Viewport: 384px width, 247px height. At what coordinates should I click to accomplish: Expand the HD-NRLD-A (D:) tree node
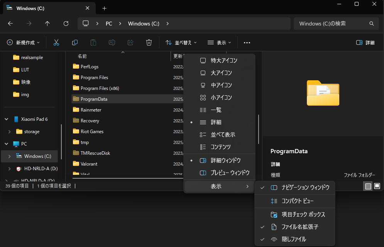point(10,169)
